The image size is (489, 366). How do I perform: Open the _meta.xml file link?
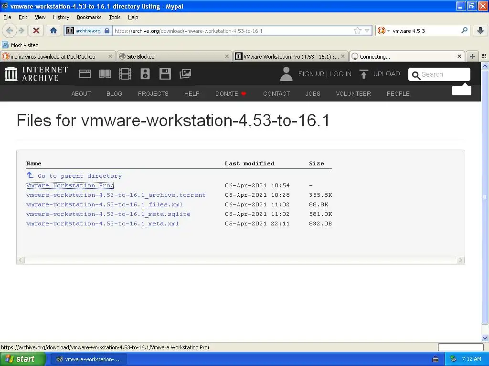[x=103, y=224]
